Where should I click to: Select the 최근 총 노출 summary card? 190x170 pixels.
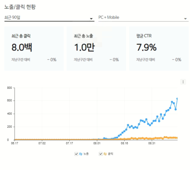click(96, 48)
